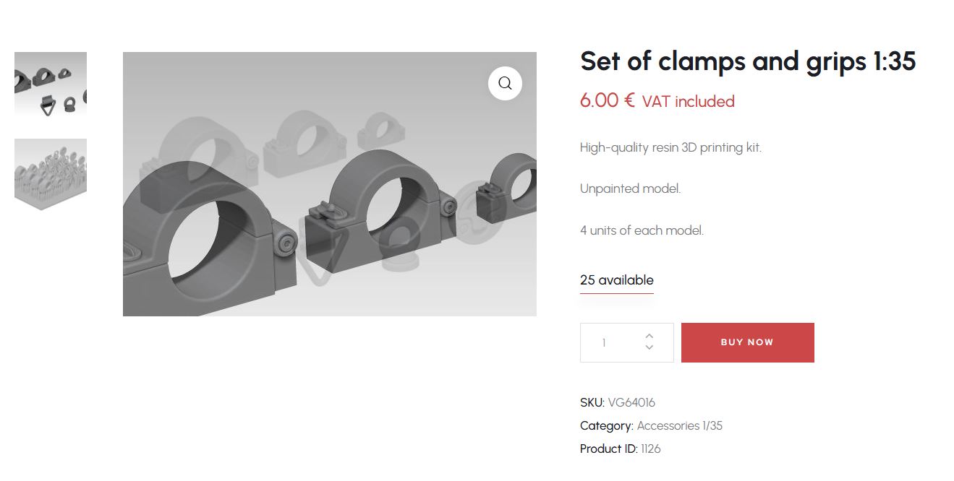Viewport: 954px width, 481px height.
Task: Select the SKU value VG64016
Action: 631,402
